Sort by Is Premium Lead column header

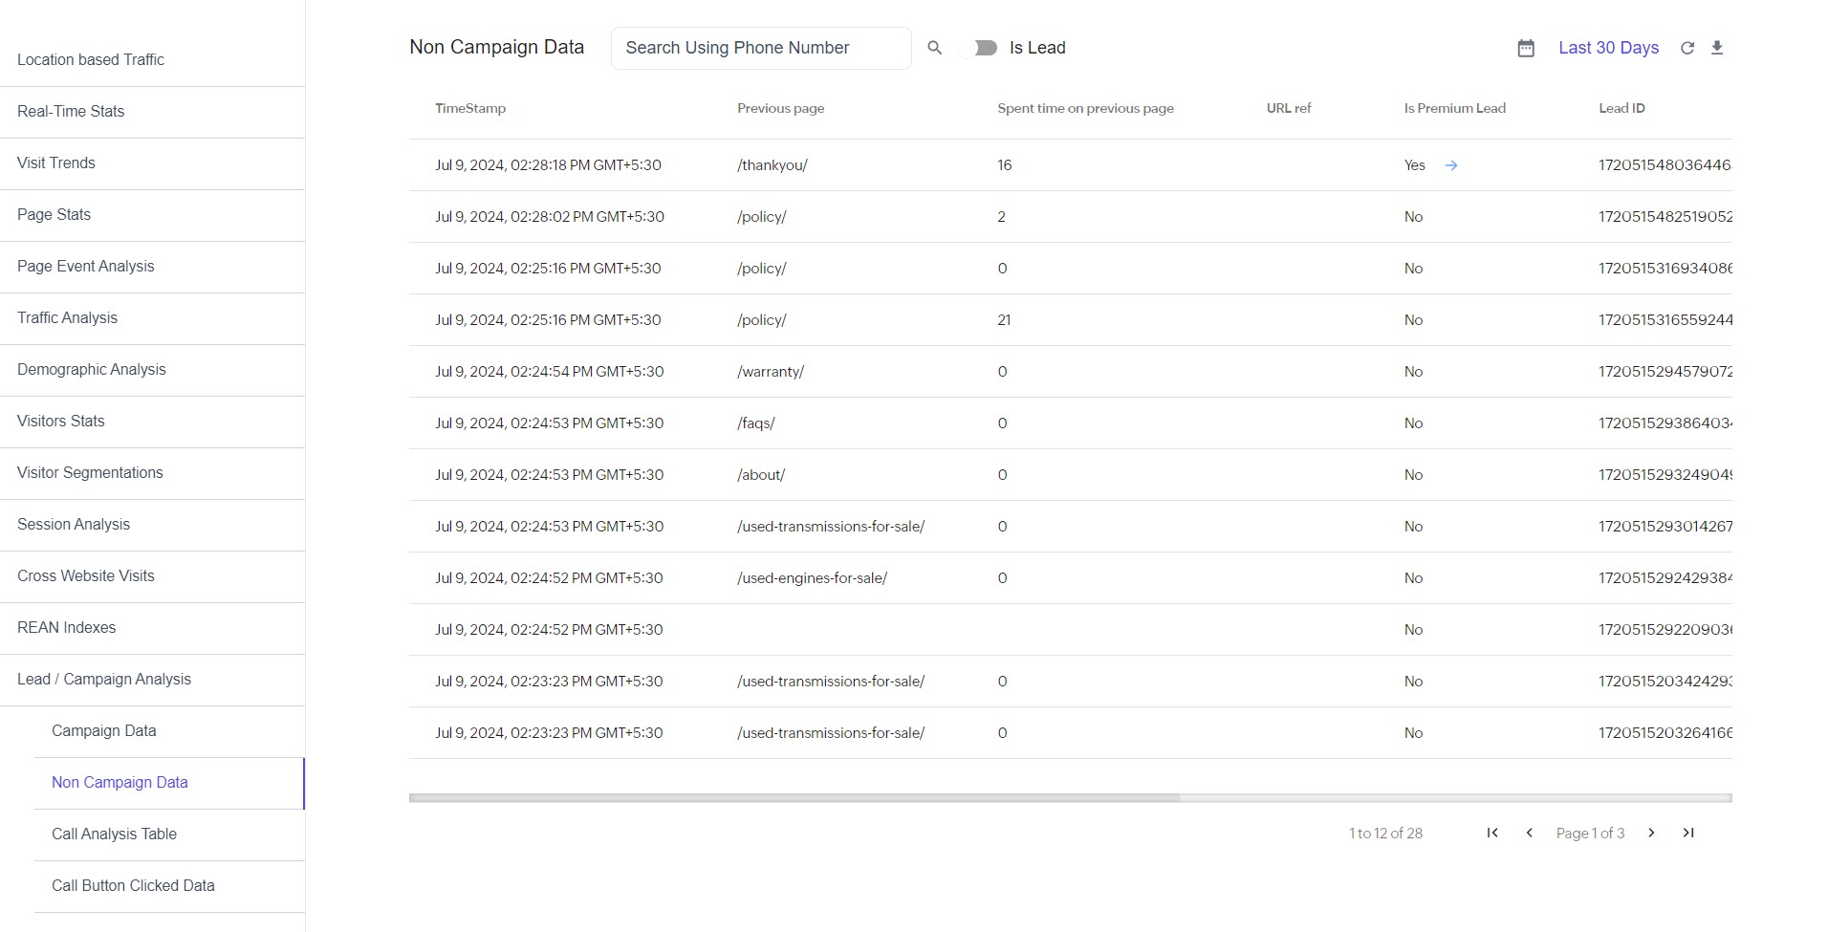click(1454, 109)
